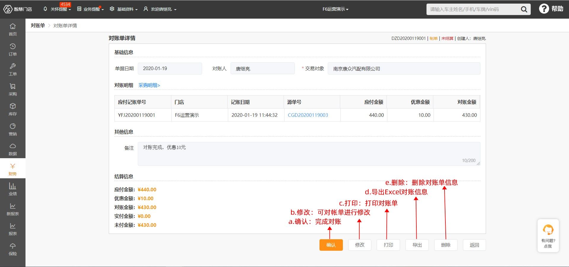Screen dimensions: 569x267
Task: Click the 智慧门店 logo icon
Action: coord(8,9)
